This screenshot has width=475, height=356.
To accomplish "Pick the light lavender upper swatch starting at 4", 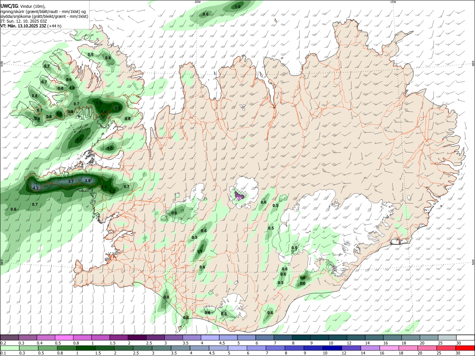I will [x=210, y=337].
